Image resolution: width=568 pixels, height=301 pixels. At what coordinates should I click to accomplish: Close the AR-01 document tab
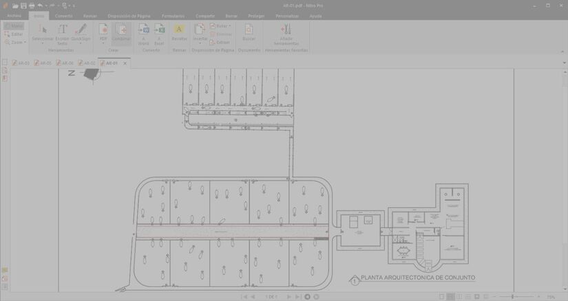[125, 63]
